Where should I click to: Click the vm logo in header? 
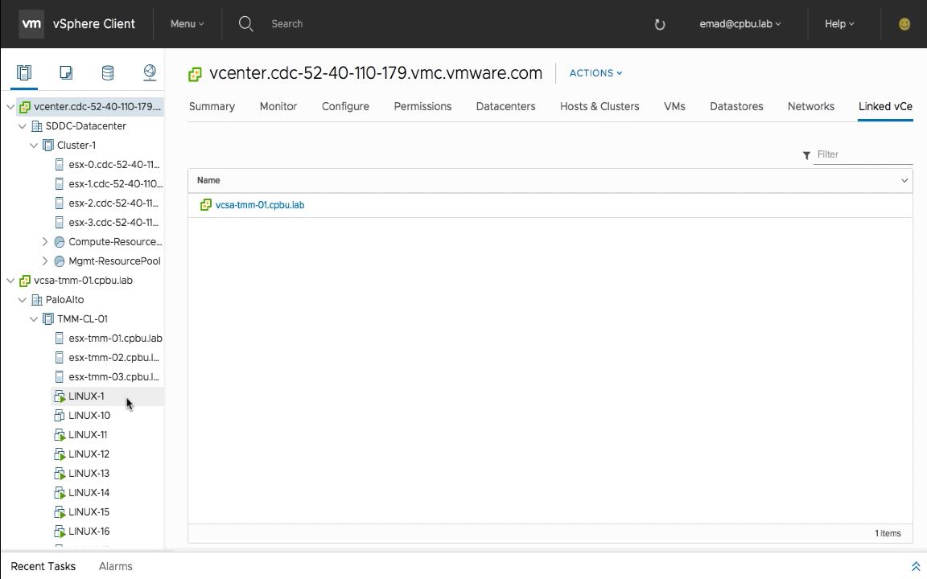[x=31, y=24]
